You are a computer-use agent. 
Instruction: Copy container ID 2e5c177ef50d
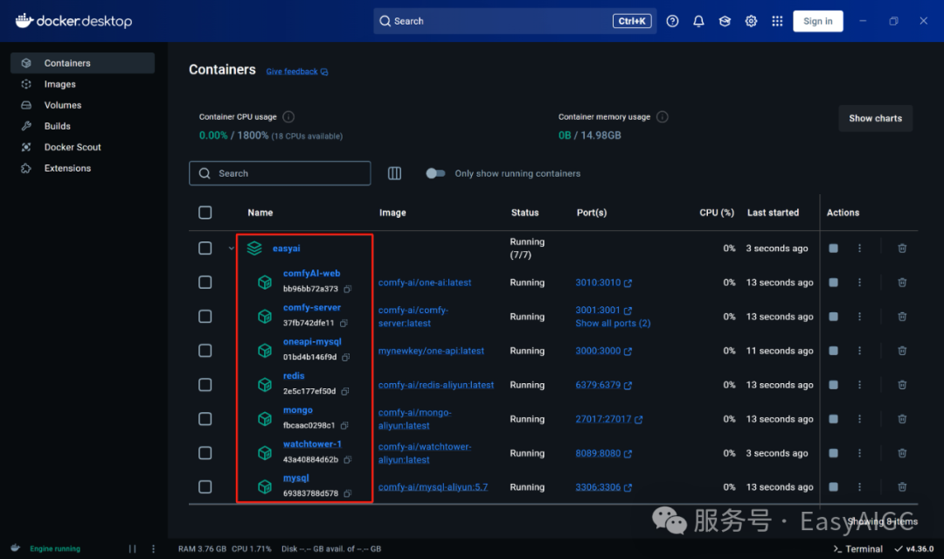click(345, 392)
